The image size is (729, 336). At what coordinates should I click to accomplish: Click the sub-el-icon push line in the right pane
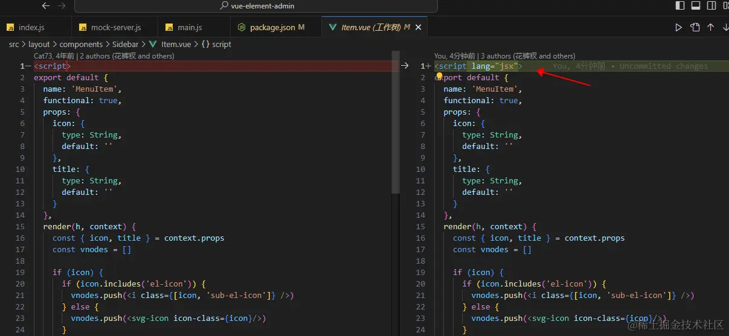tap(583, 296)
